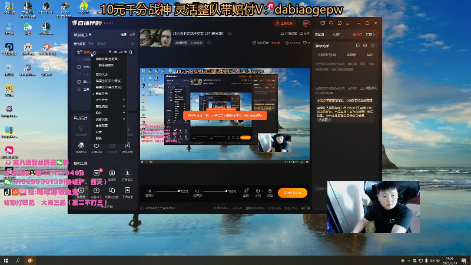Open the dropdown arrow beside the microphone icon
This screenshot has height=265, width=471.
[x=153, y=191]
